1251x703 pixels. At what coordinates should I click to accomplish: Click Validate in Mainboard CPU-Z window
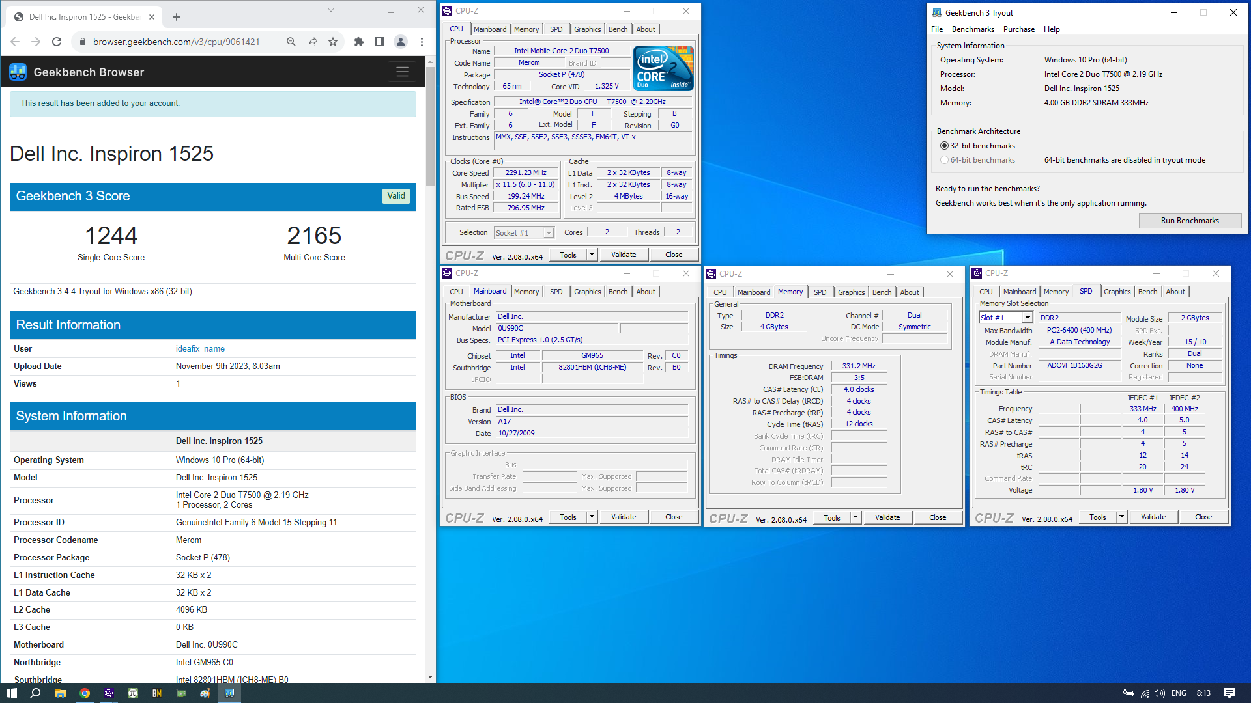tap(624, 517)
